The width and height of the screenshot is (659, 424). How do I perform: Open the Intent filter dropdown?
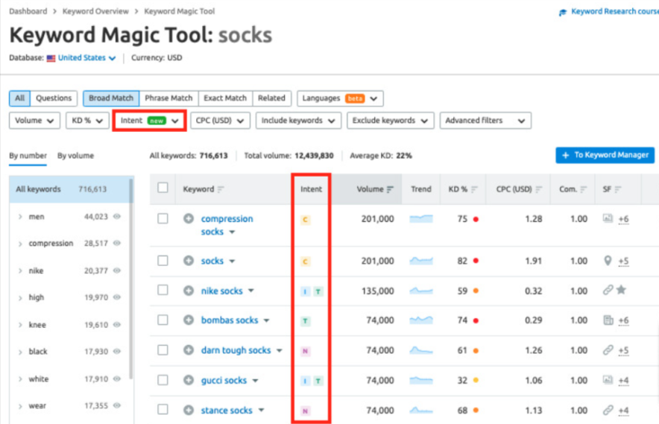tap(149, 121)
